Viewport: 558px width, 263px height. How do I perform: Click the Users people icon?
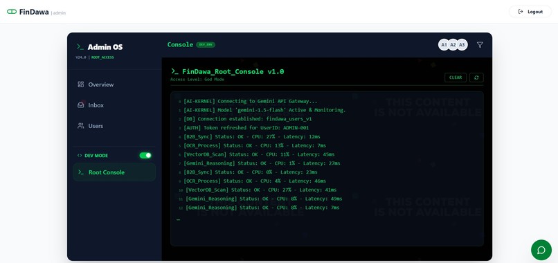pos(81,126)
